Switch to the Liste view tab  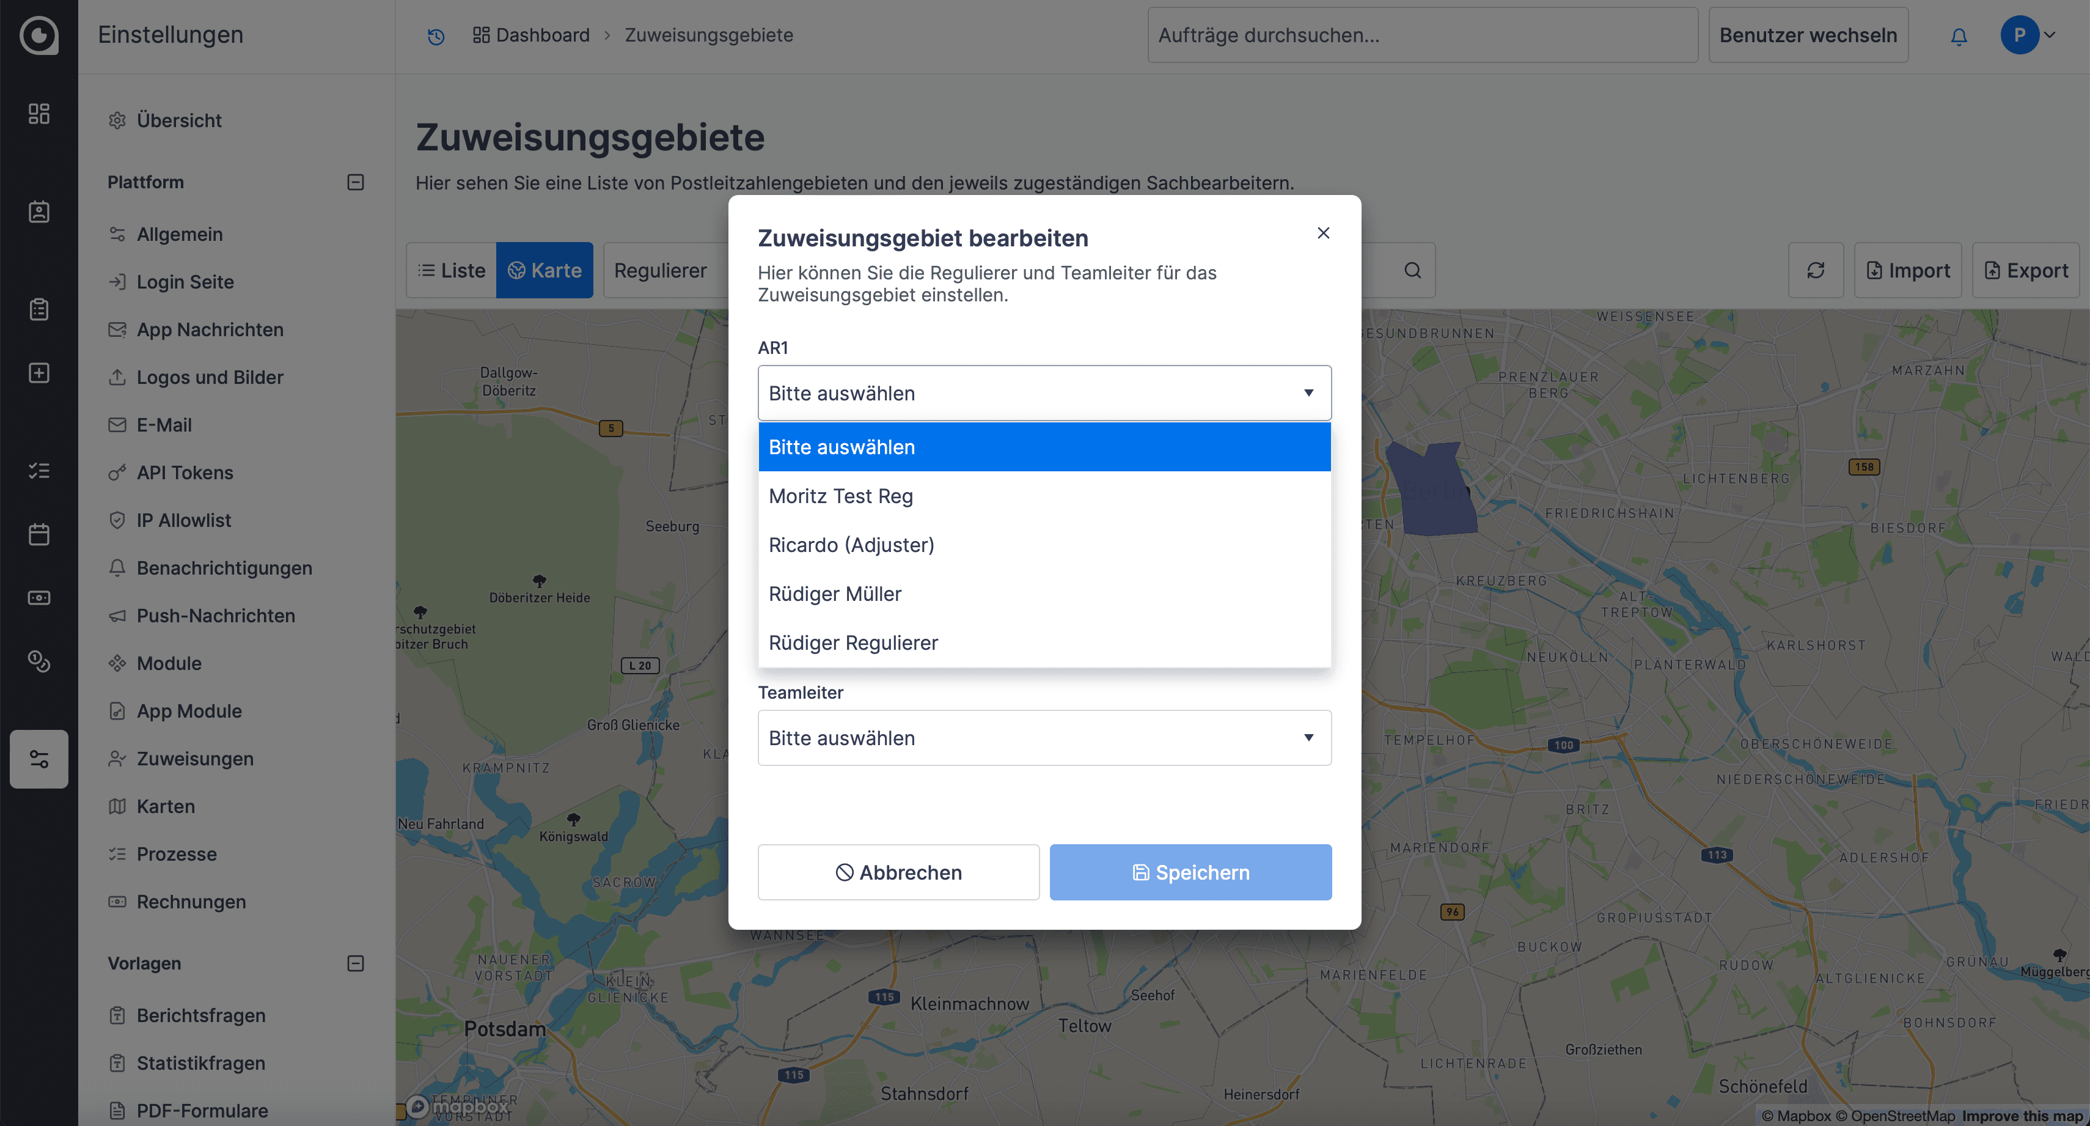pos(451,270)
